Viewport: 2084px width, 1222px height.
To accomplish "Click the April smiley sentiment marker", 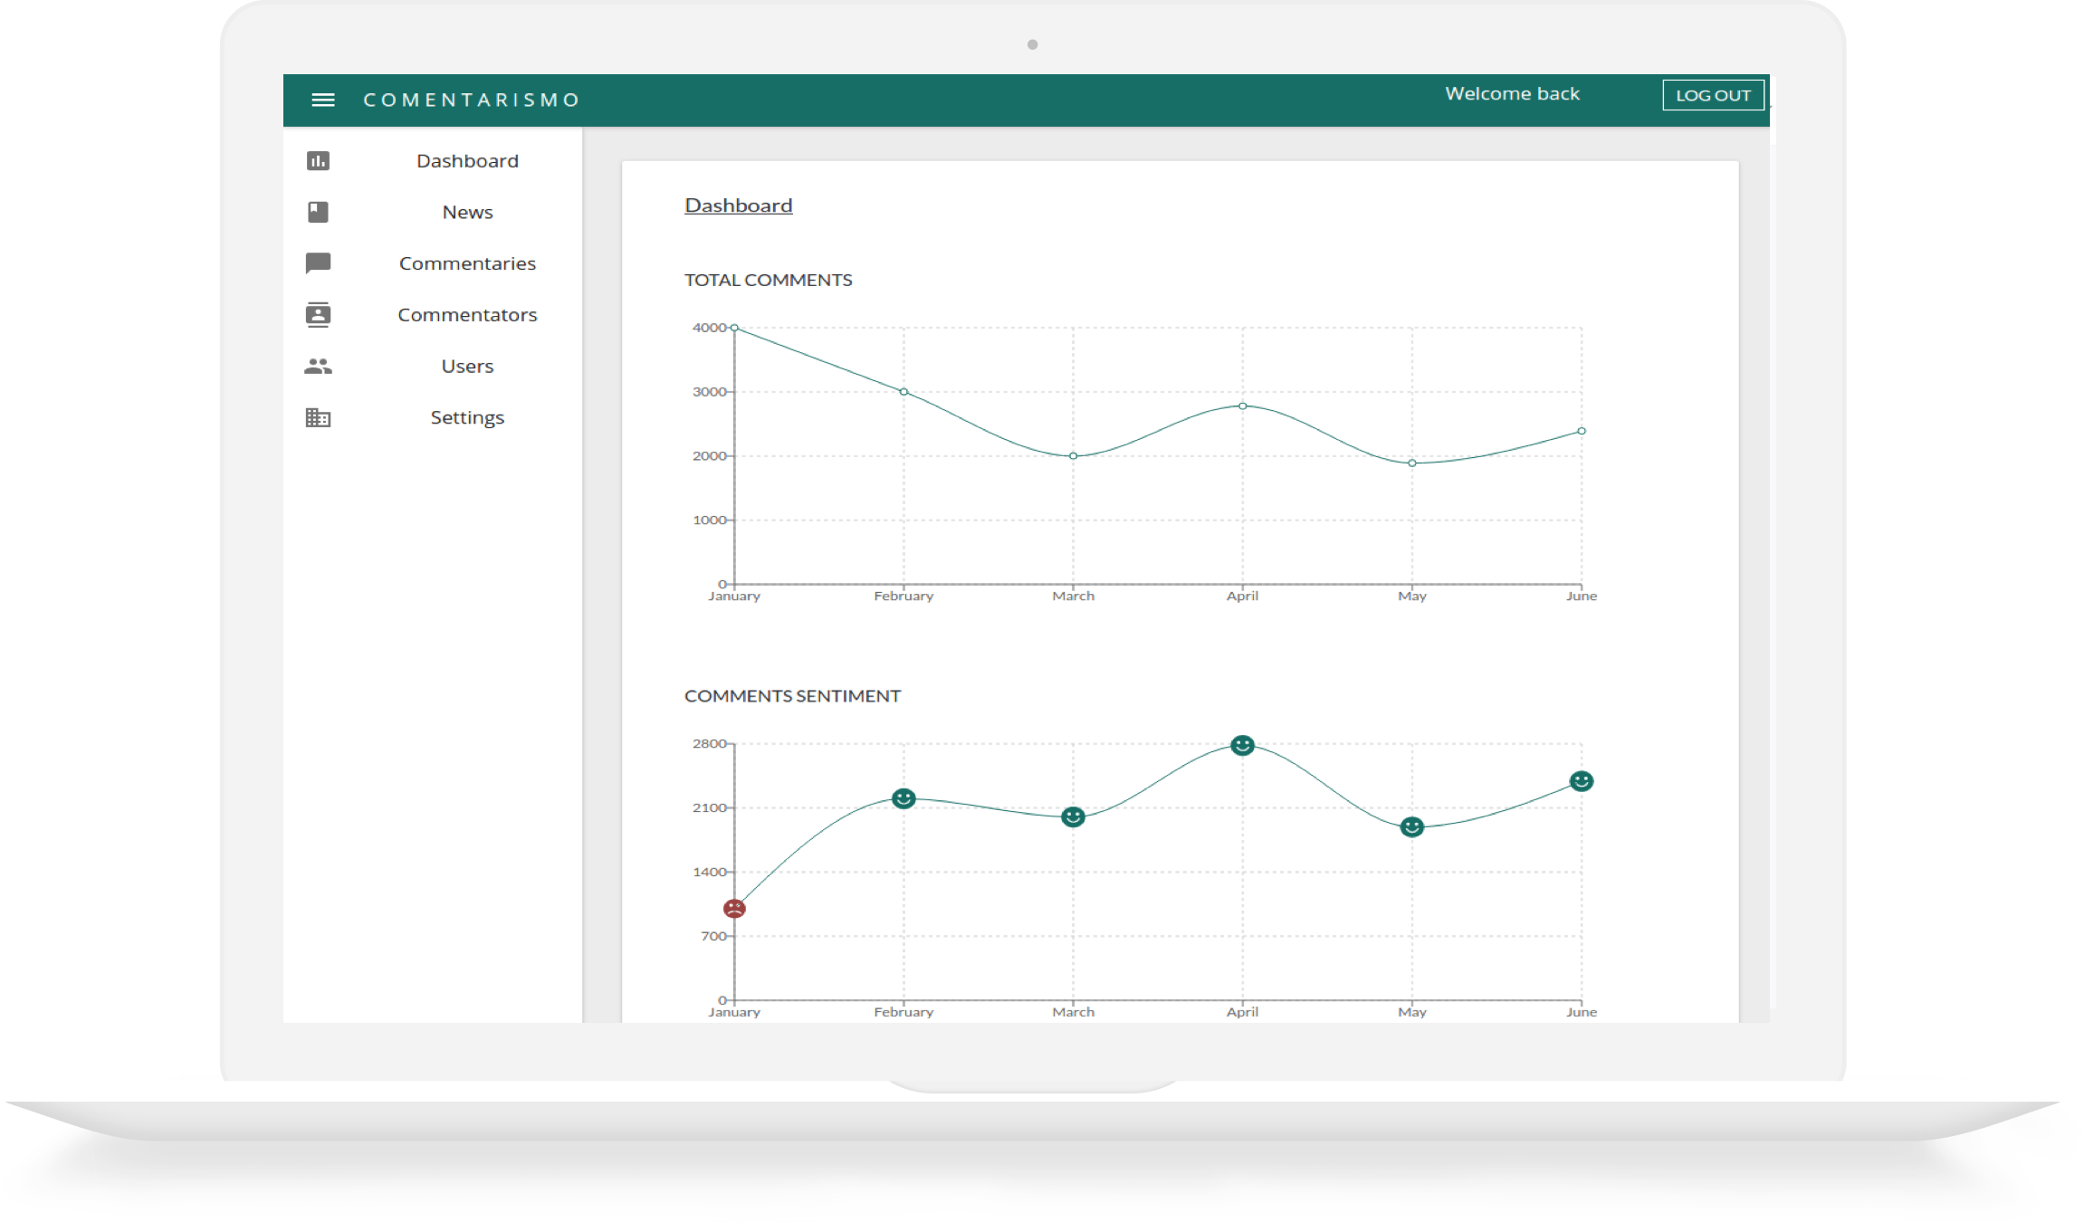I will [x=1242, y=745].
